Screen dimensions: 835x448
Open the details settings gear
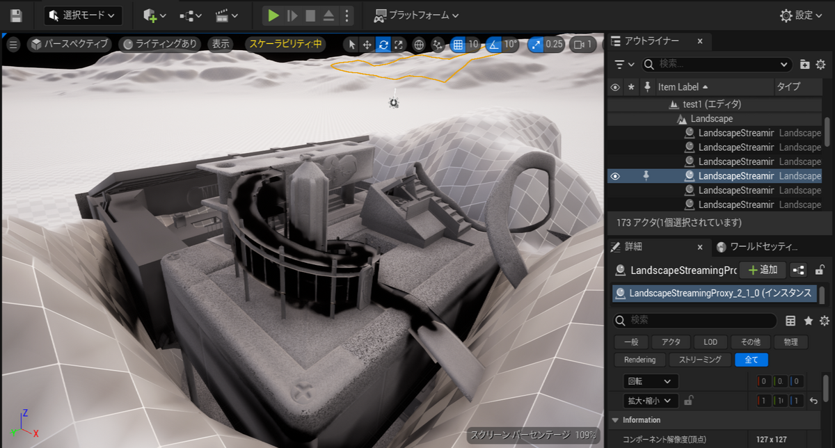point(825,321)
